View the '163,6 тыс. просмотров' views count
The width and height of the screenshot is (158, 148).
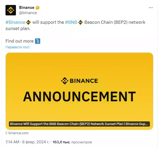click(72, 142)
